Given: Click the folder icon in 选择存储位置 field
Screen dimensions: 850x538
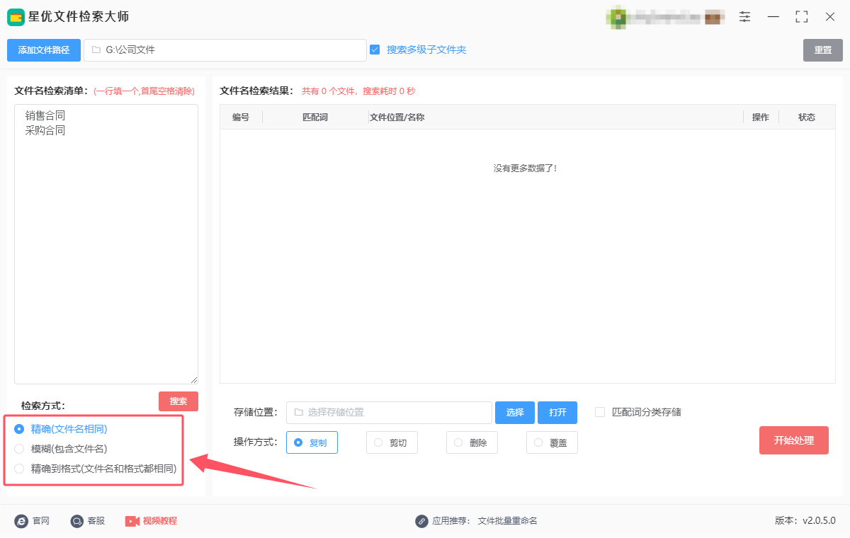Looking at the screenshot, I should [298, 412].
